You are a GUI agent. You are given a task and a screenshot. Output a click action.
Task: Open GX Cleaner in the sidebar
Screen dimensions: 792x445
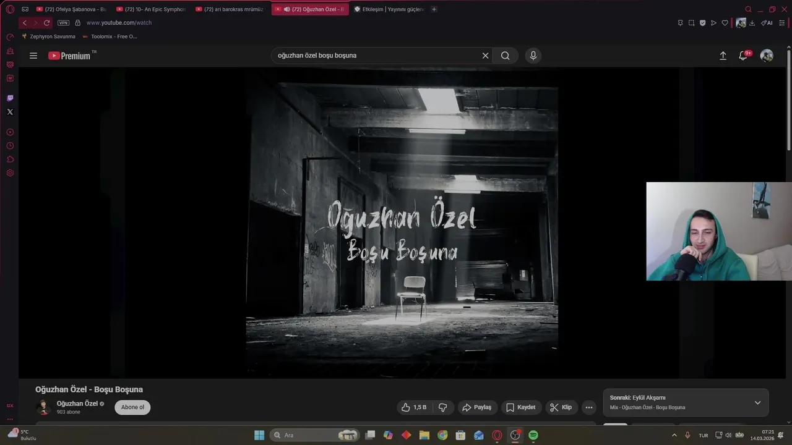(10, 51)
